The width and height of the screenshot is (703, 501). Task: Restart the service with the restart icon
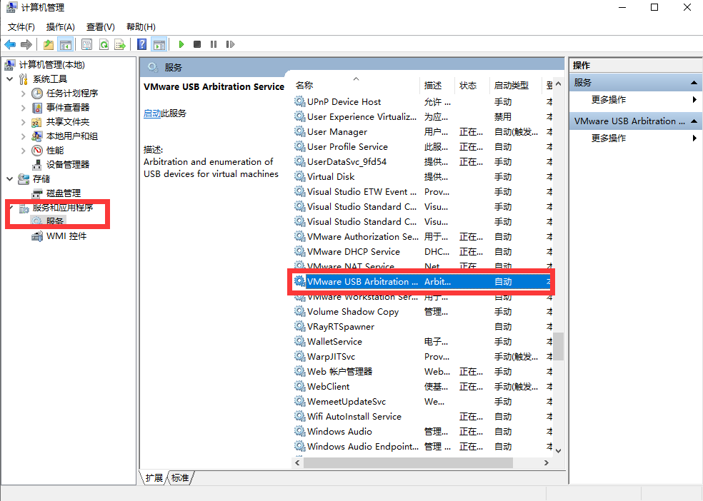point(229,44)
